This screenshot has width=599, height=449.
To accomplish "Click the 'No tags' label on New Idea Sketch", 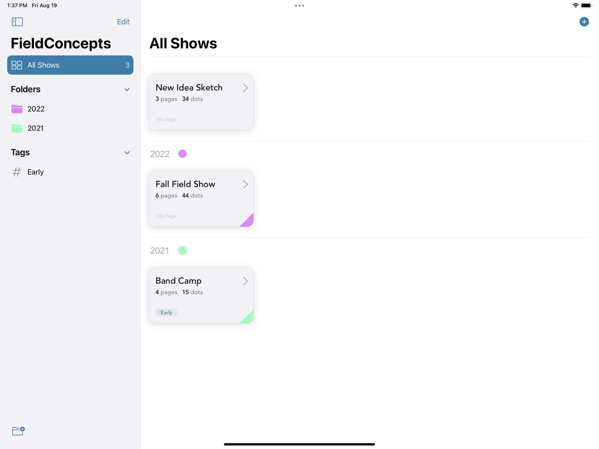I will point(166,120).
